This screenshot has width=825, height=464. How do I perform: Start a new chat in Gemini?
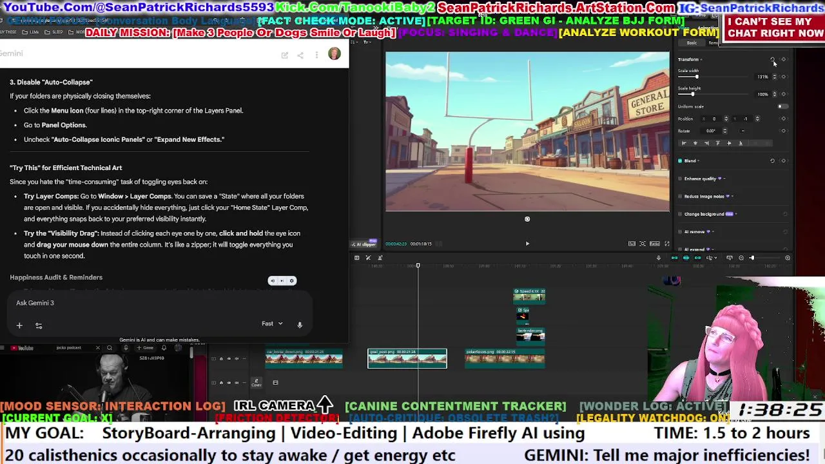click(x=284, y=55)
